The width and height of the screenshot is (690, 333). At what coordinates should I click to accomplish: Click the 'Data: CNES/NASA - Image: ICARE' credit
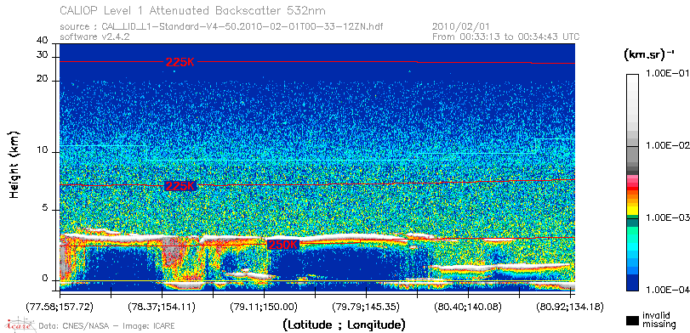point(107,326)
